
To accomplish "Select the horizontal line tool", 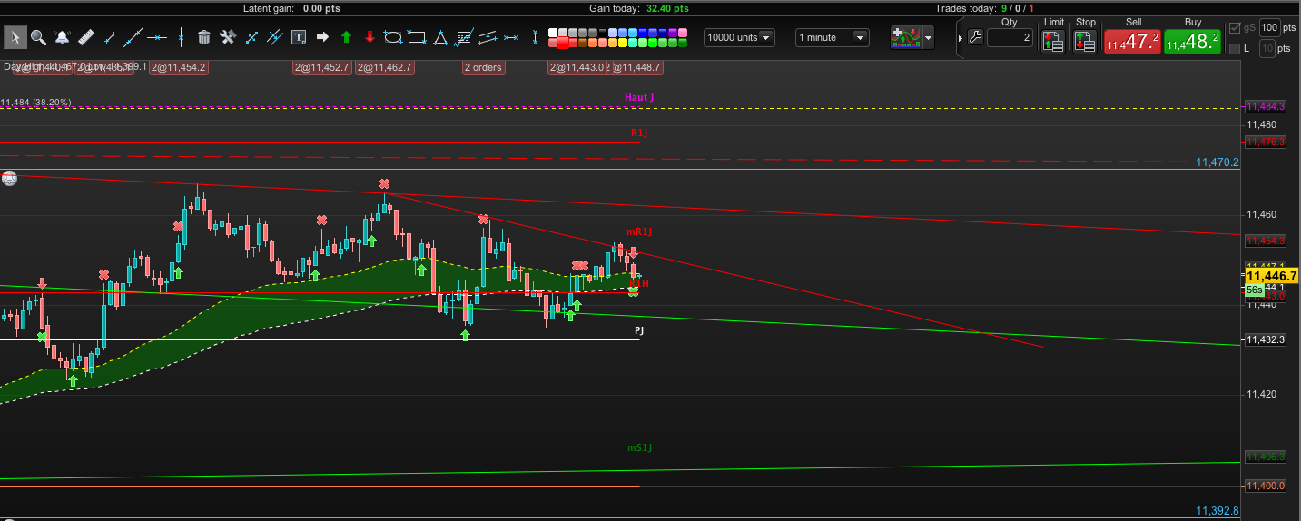I will point(157,37).
